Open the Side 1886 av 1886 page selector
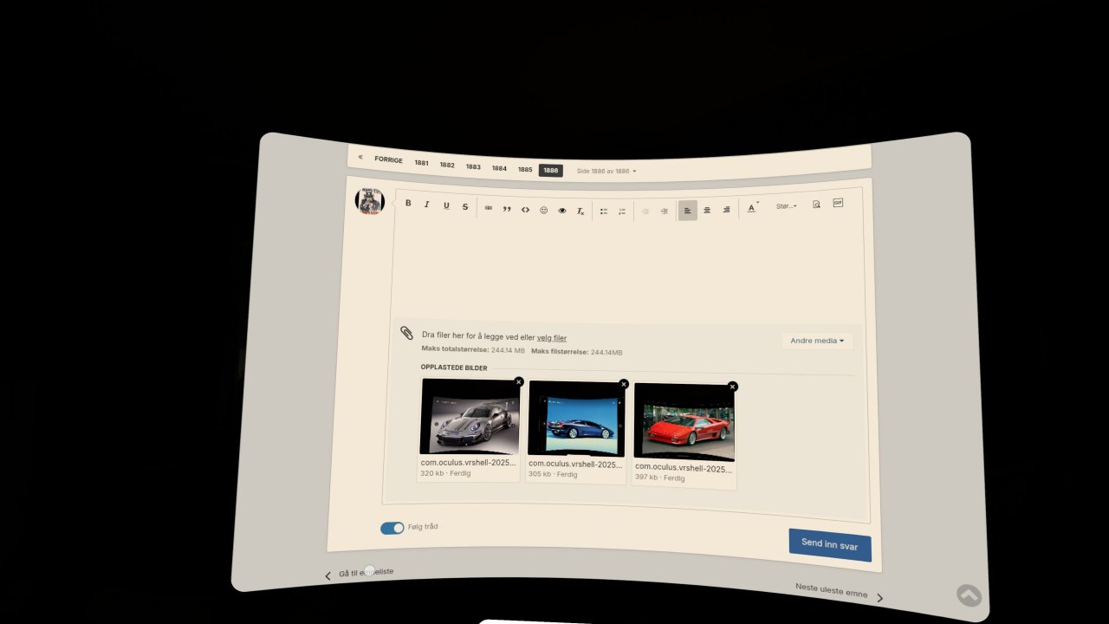This screenshot has height=624, width=1109. (606, 171)
